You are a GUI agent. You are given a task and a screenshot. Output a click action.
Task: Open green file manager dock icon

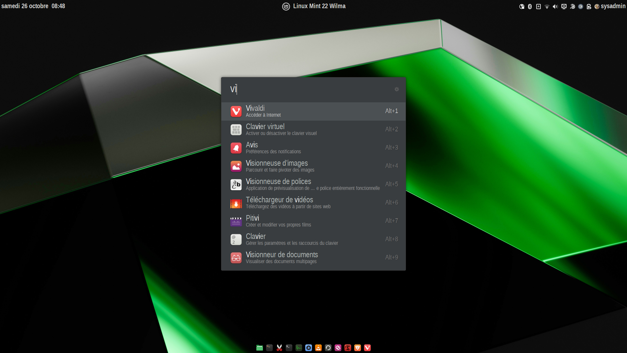(x=260, y=348)
